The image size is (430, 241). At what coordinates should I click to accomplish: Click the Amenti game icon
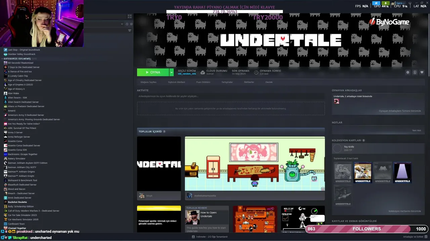[5, 111]
